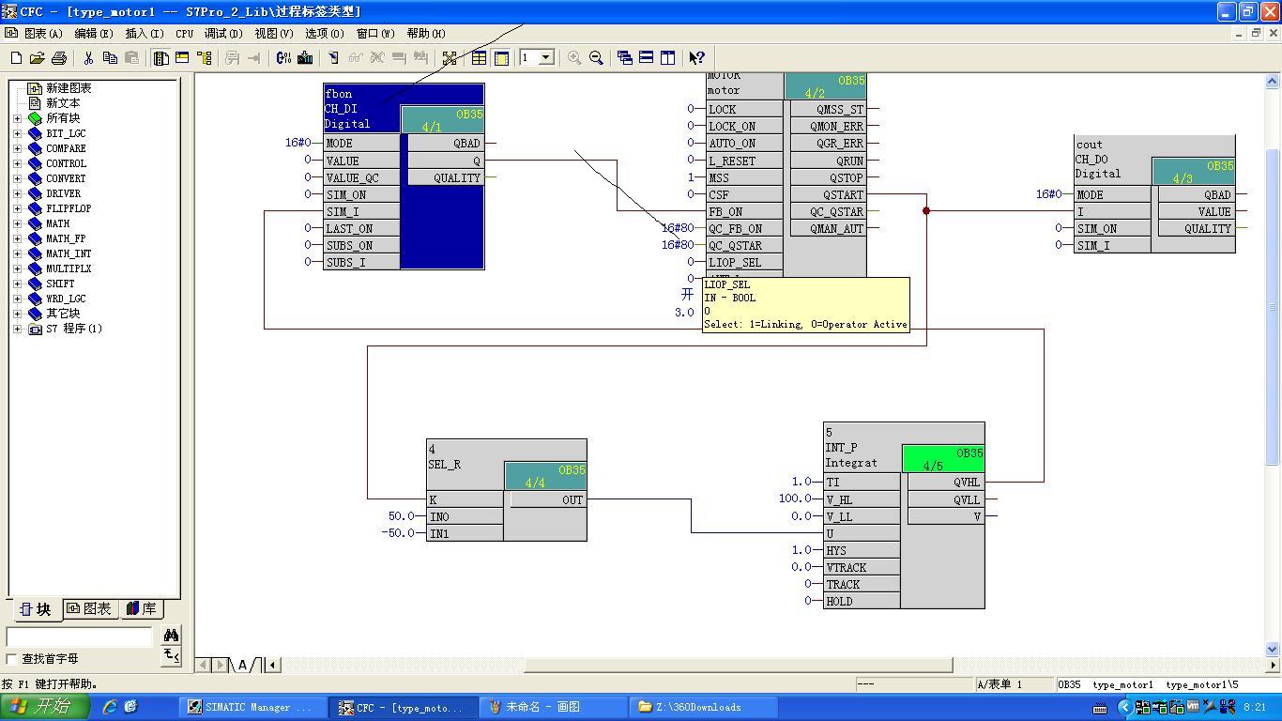Click the Compile icon in toolbar
Screen dimensions: 1282x721
283,58
